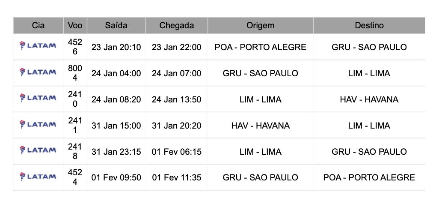Viewport: 436px width, 207px height.
Task: Select destination POA - PORTO ALEGRE cell
Action: [369, 177]
